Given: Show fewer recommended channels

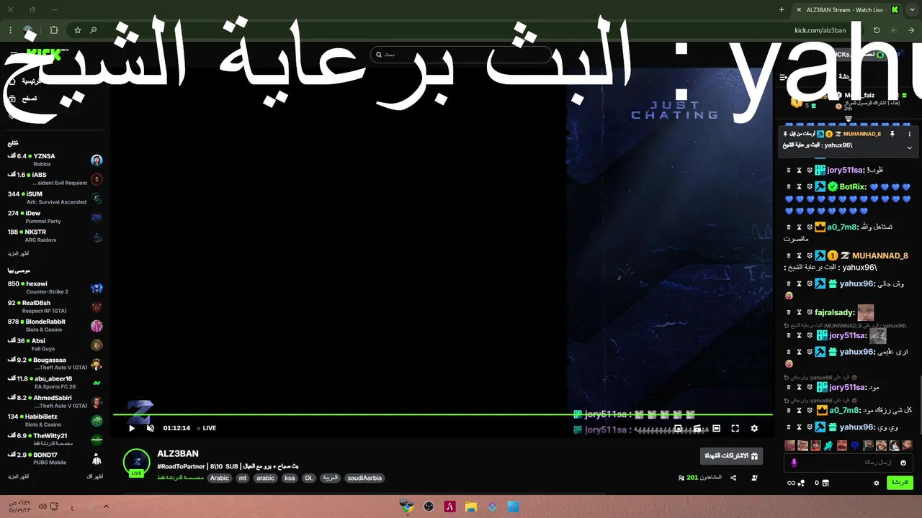Looking at the screenshot, I should click(95, 477).
